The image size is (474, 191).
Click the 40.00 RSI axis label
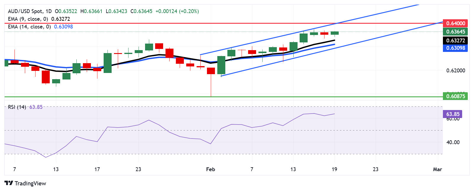pyautogui.click(x=453, y=142)
